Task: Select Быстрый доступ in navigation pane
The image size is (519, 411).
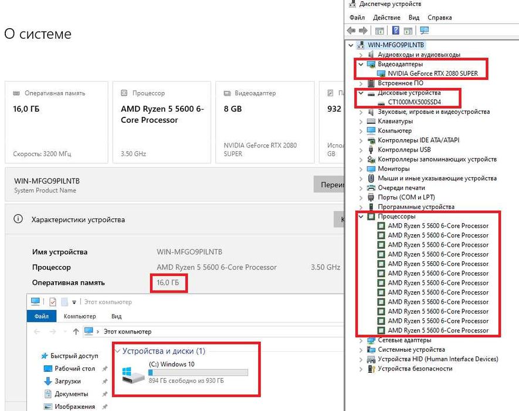Action: [74, 356]
